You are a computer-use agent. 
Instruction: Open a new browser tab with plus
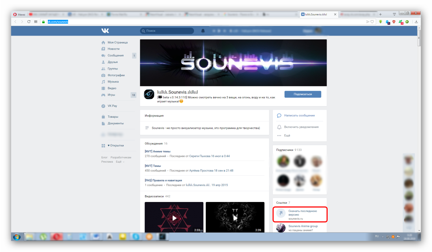[x=380, y=14]
